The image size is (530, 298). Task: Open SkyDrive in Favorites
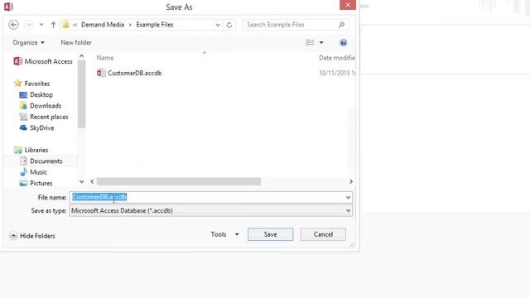click(36, 128)
